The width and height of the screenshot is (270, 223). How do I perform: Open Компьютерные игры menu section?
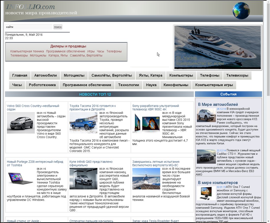pyautogui.click(x=214, y=85)
